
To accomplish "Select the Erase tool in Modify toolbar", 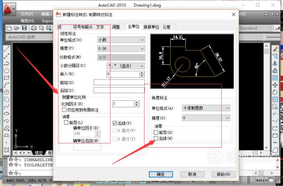I will pyautogui.click(x=275, y=49).
